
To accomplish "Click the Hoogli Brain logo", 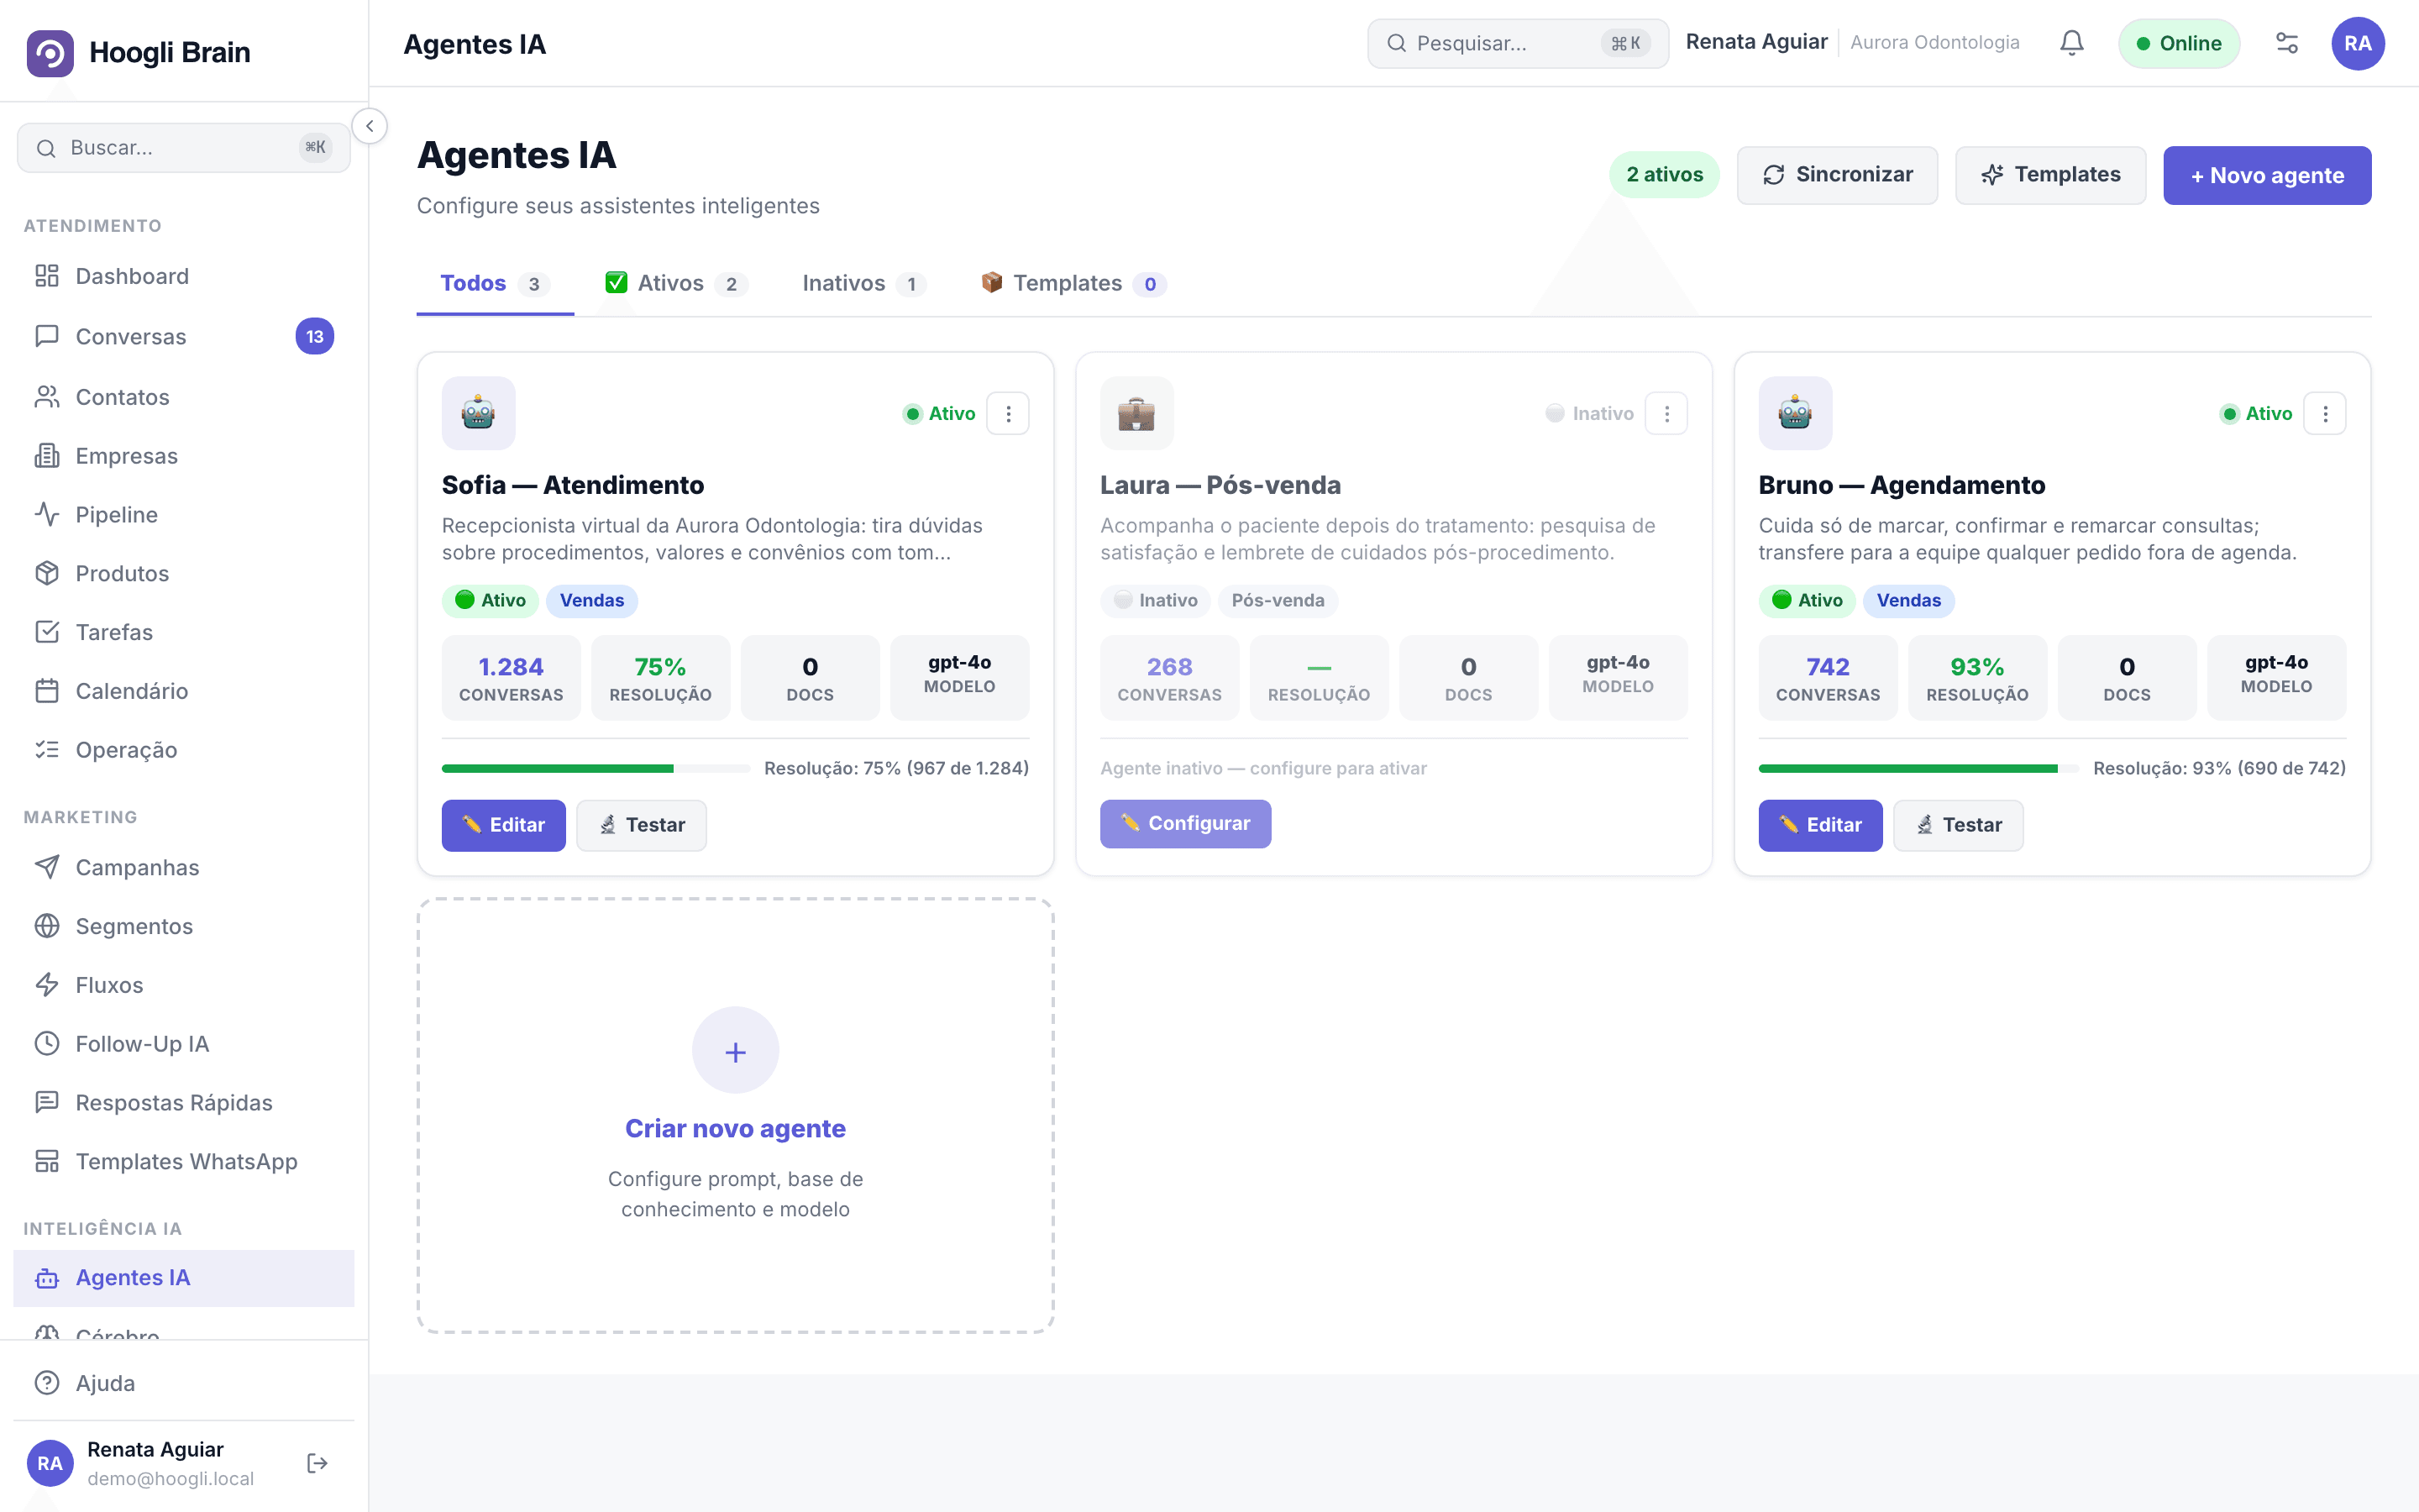I will (139, 52).
